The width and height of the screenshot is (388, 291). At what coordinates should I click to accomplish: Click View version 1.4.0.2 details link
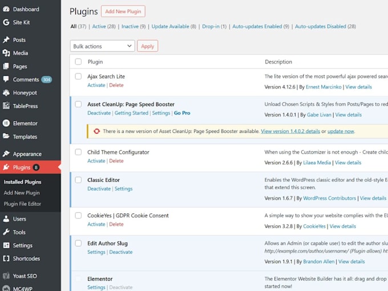[x=290, y=131]
